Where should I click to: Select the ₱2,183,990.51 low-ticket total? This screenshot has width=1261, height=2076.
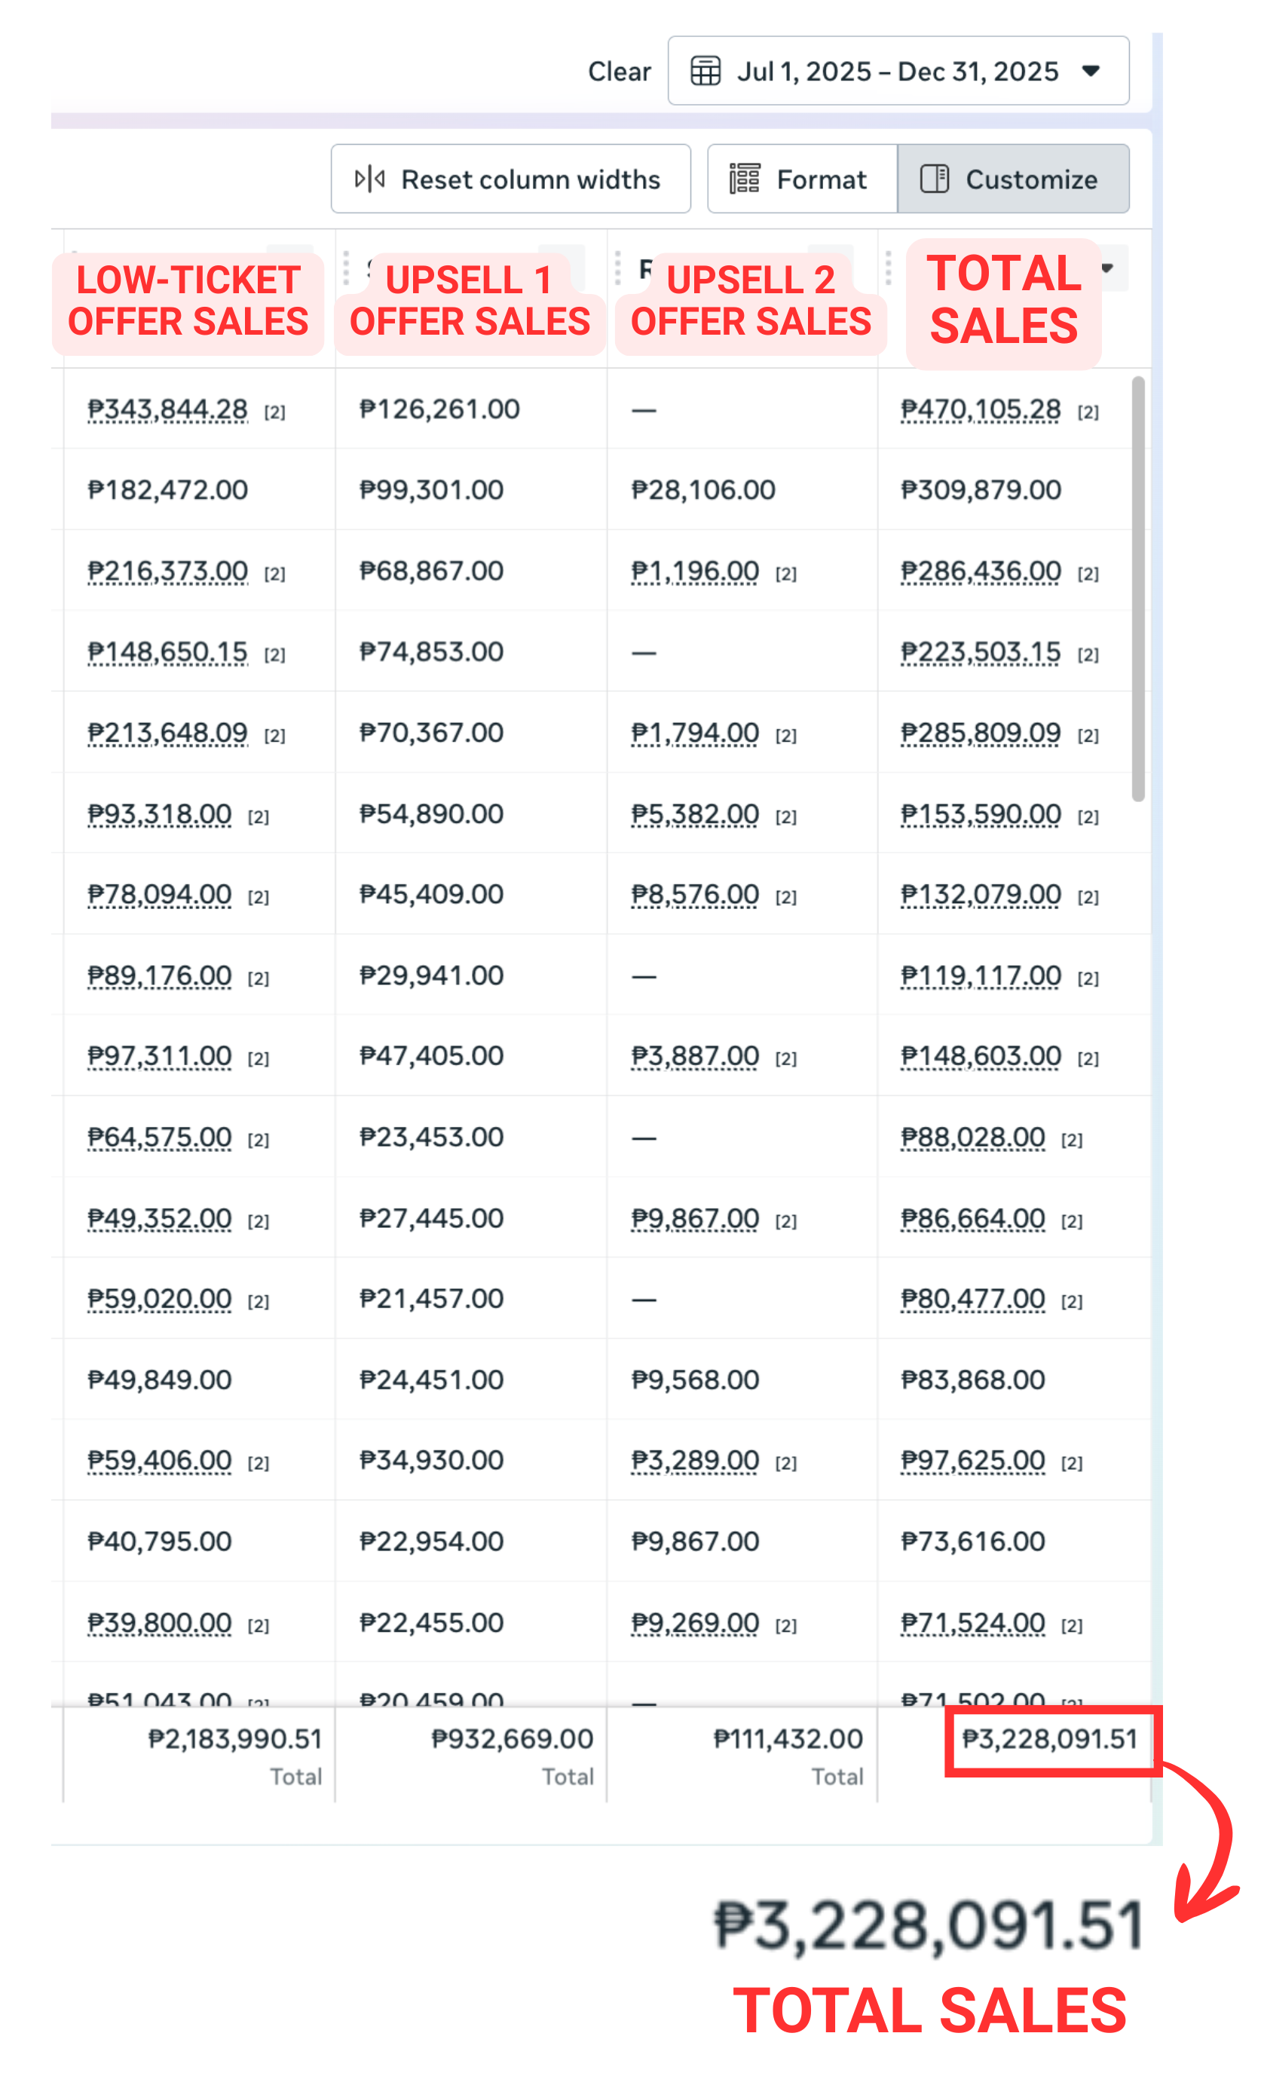(x=235, y=1738)
